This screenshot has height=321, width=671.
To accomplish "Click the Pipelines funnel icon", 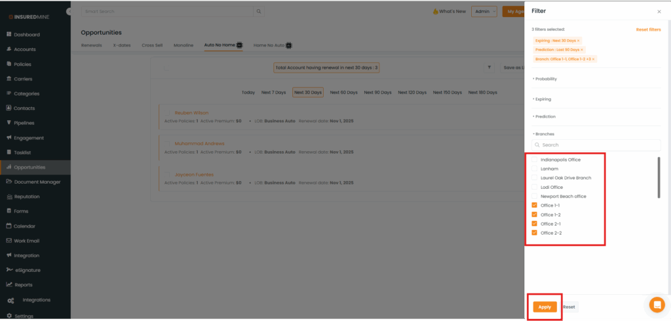I will 9,123.
